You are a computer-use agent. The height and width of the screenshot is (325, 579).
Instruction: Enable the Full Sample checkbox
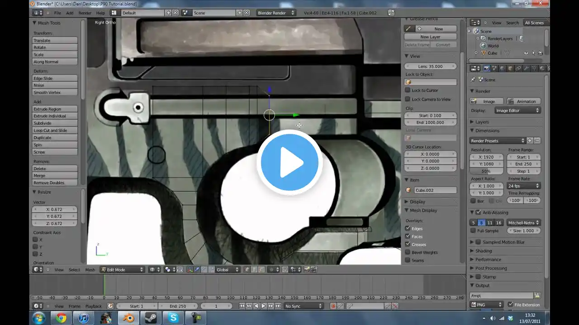tap(473, 231)
